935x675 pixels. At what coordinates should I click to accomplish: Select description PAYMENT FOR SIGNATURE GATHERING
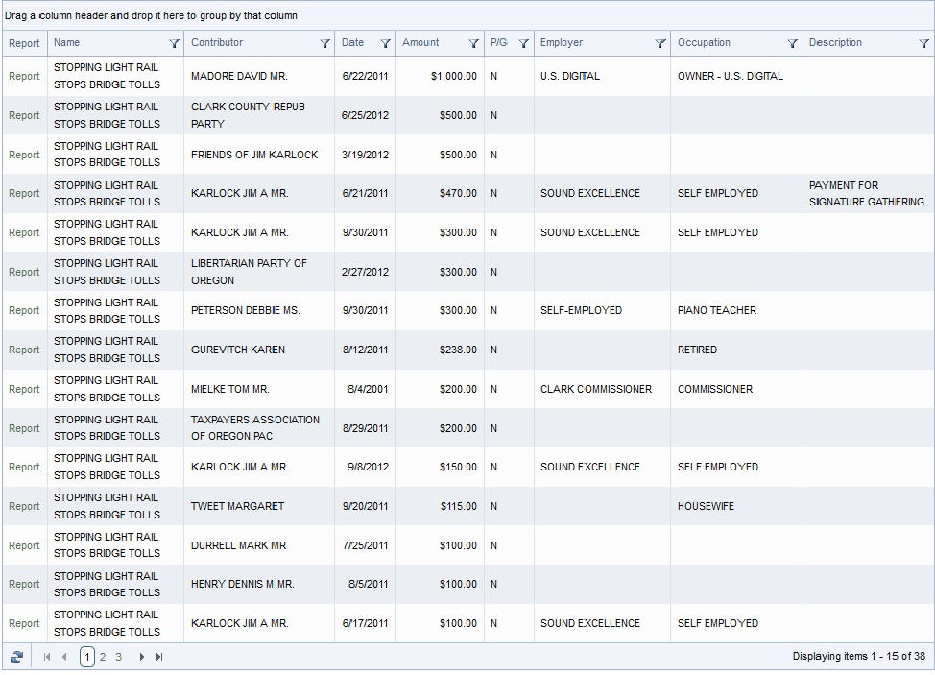pos(867,194)
